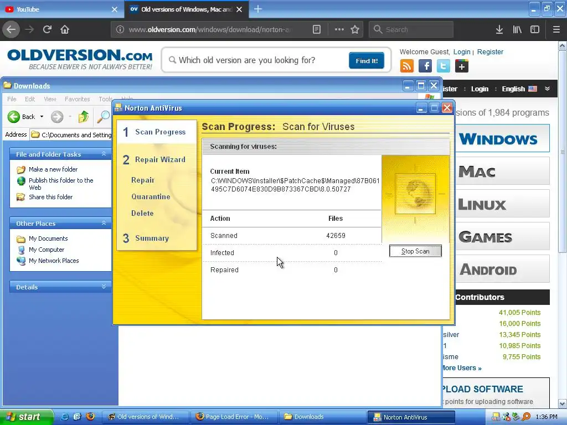Open Firefox library icon

(517, 29)
